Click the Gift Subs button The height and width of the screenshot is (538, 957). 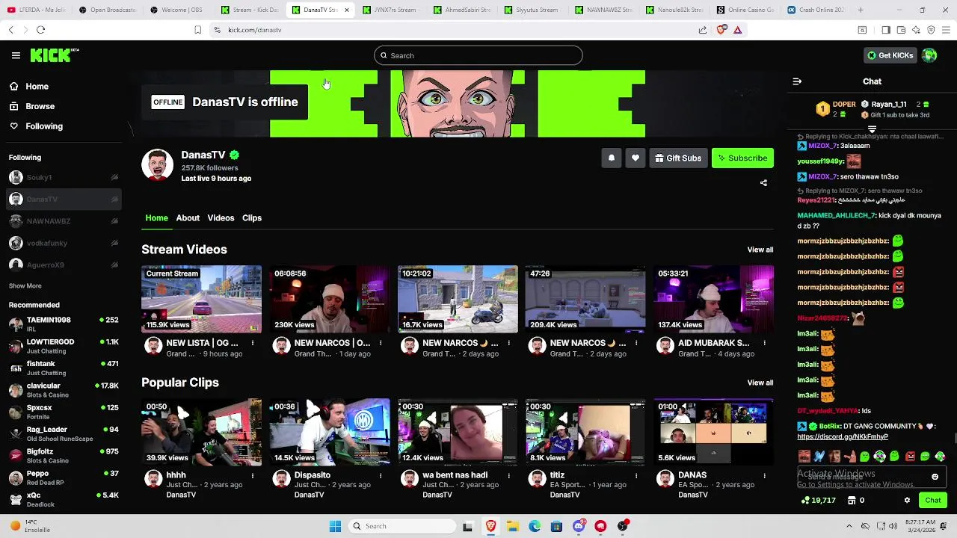pyautogui.click(x=678, y=158)
